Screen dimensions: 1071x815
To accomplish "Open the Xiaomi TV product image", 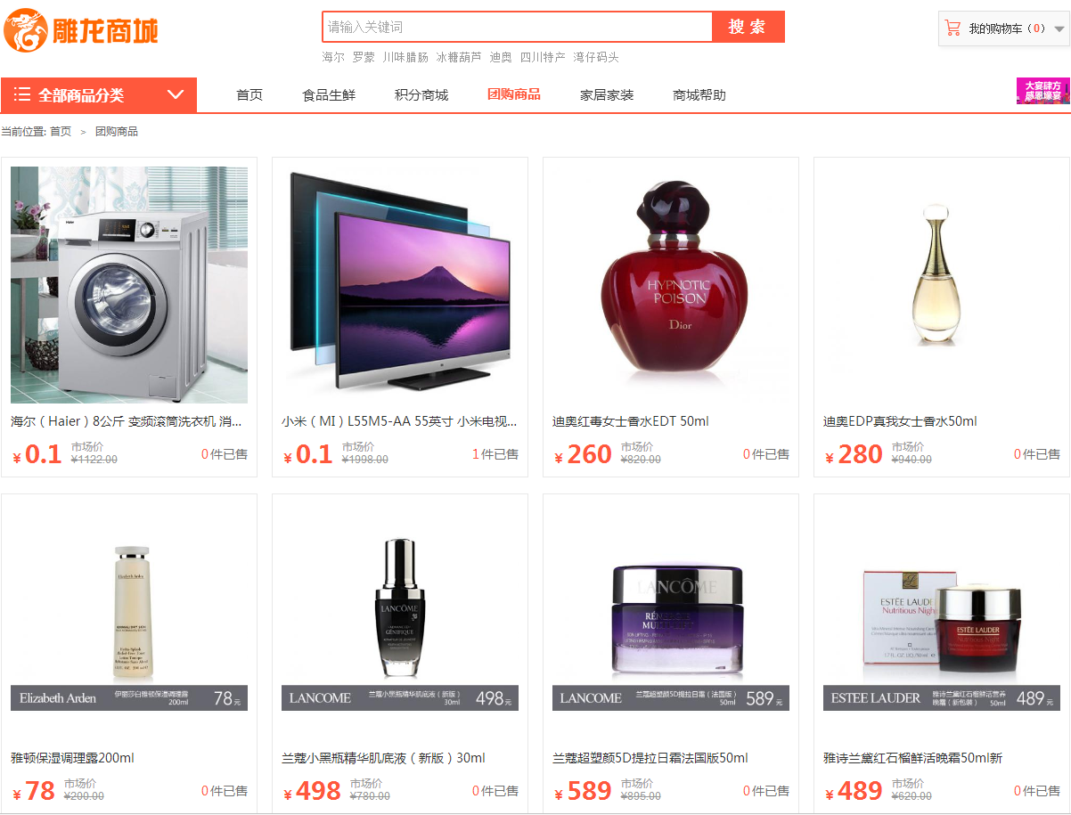I will 400,285.
